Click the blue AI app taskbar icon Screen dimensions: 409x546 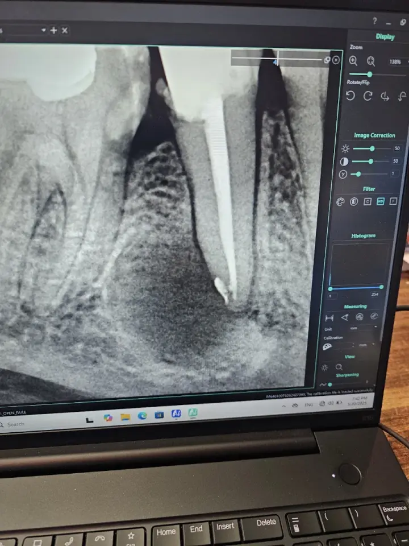[x=176, y=413]
